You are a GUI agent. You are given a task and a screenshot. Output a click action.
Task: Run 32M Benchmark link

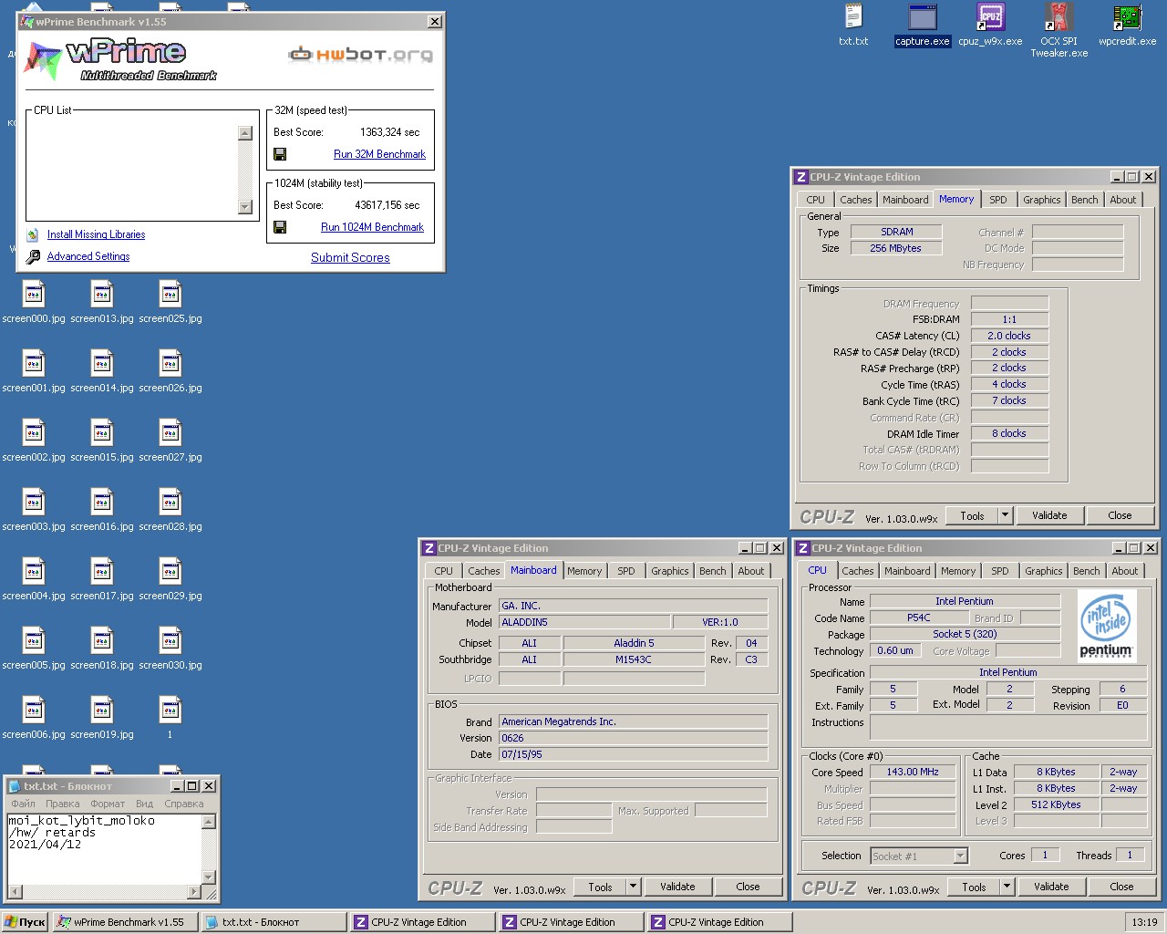[379, 154]
